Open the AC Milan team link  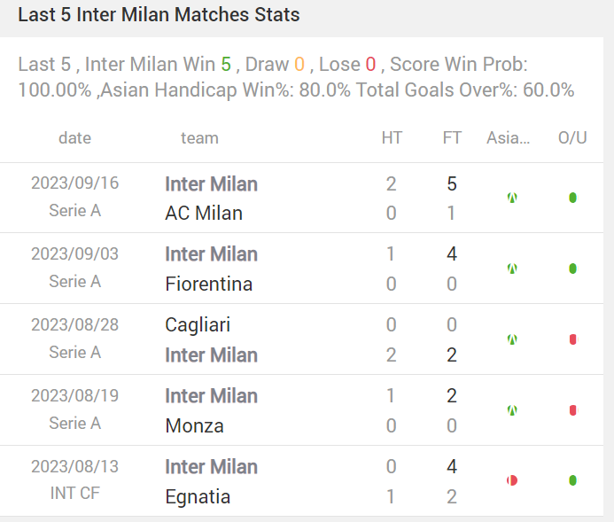coord(204,214)
